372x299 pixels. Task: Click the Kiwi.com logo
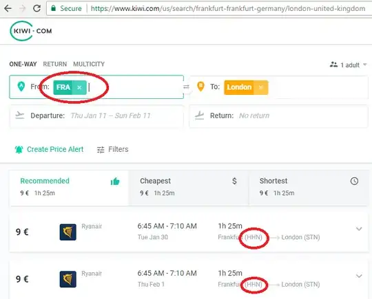tap(31, 31)
